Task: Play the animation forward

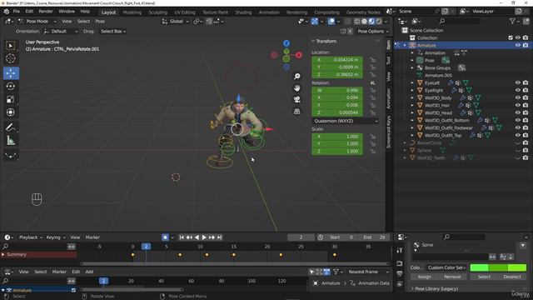Action: pos(204,237)
